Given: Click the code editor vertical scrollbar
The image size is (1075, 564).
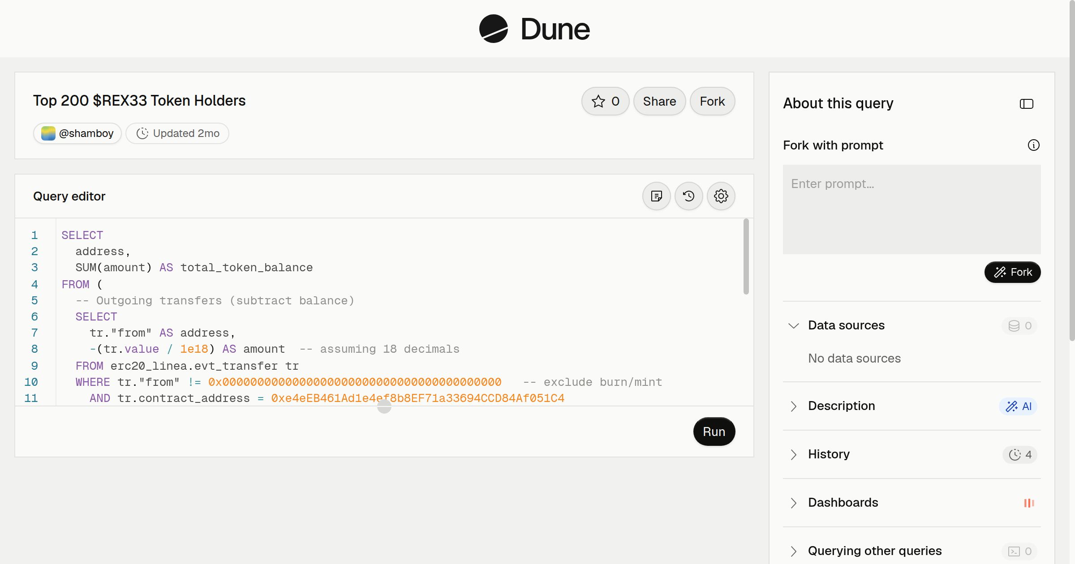Looking at the screenshot, I should 746,256.
